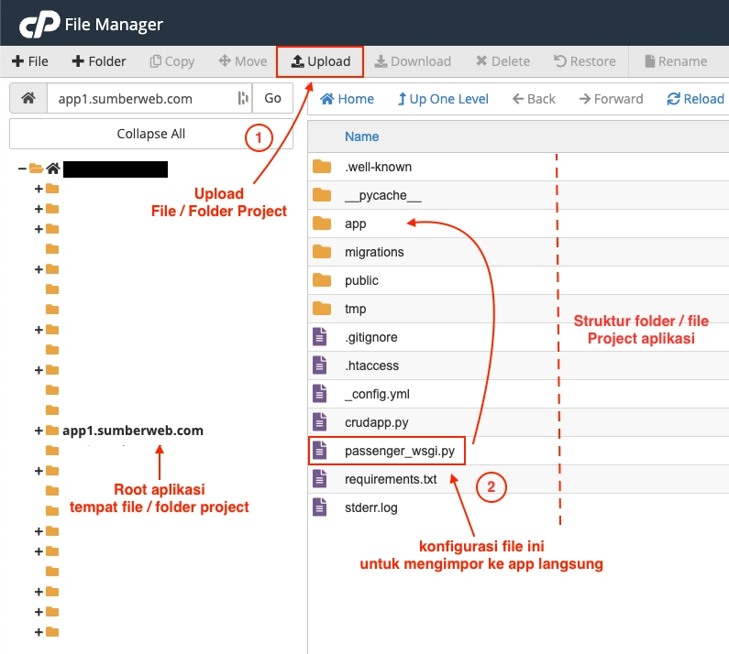Select the .htaccess file icon
The image size is (729, 654).
click(x=319, y=365)
